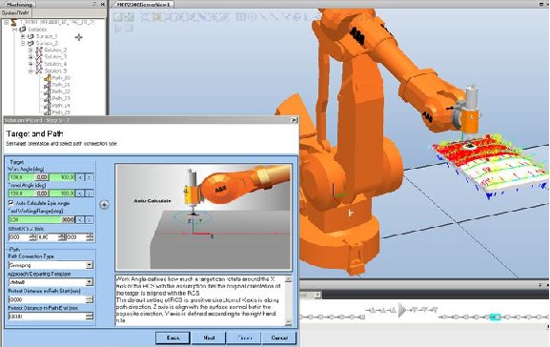Click the Protect Distance in Path Start field
Viewport: 550px width, 347px height.
tap(51, 299)
